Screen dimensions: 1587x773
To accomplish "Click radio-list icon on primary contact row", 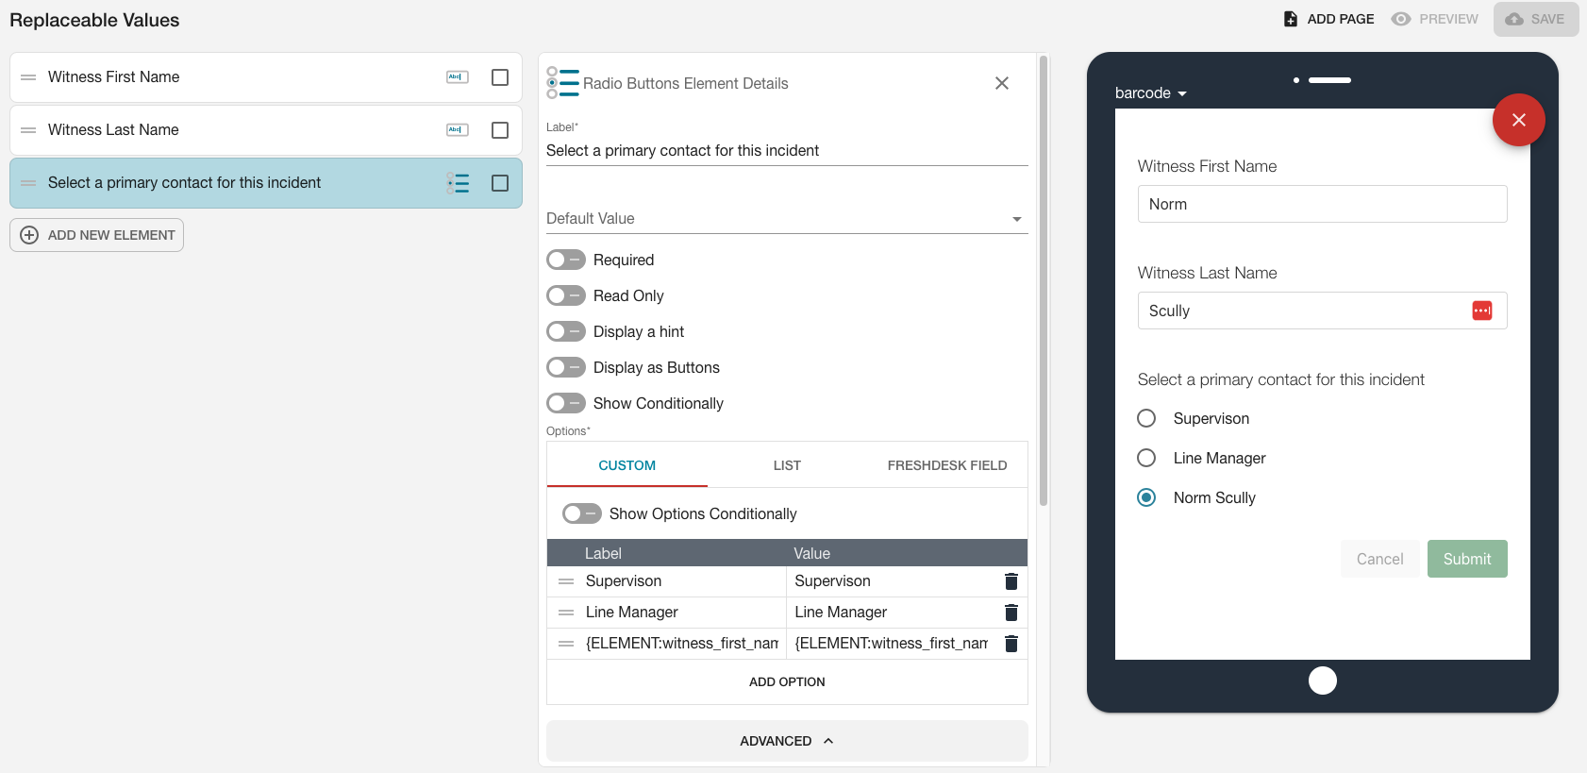I will (x=458, y=183).
